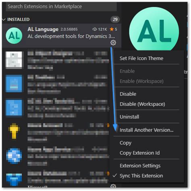Select Copy Extension Id menu entry
This screenshot has width=191, height=191.
pyautogui.click(x=140, y=153)
